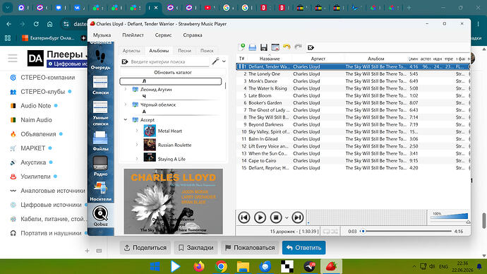Screen dimensions: 487x274
Task: Open dropdown arrow beside the wrench icon
Action: (224, 61)
